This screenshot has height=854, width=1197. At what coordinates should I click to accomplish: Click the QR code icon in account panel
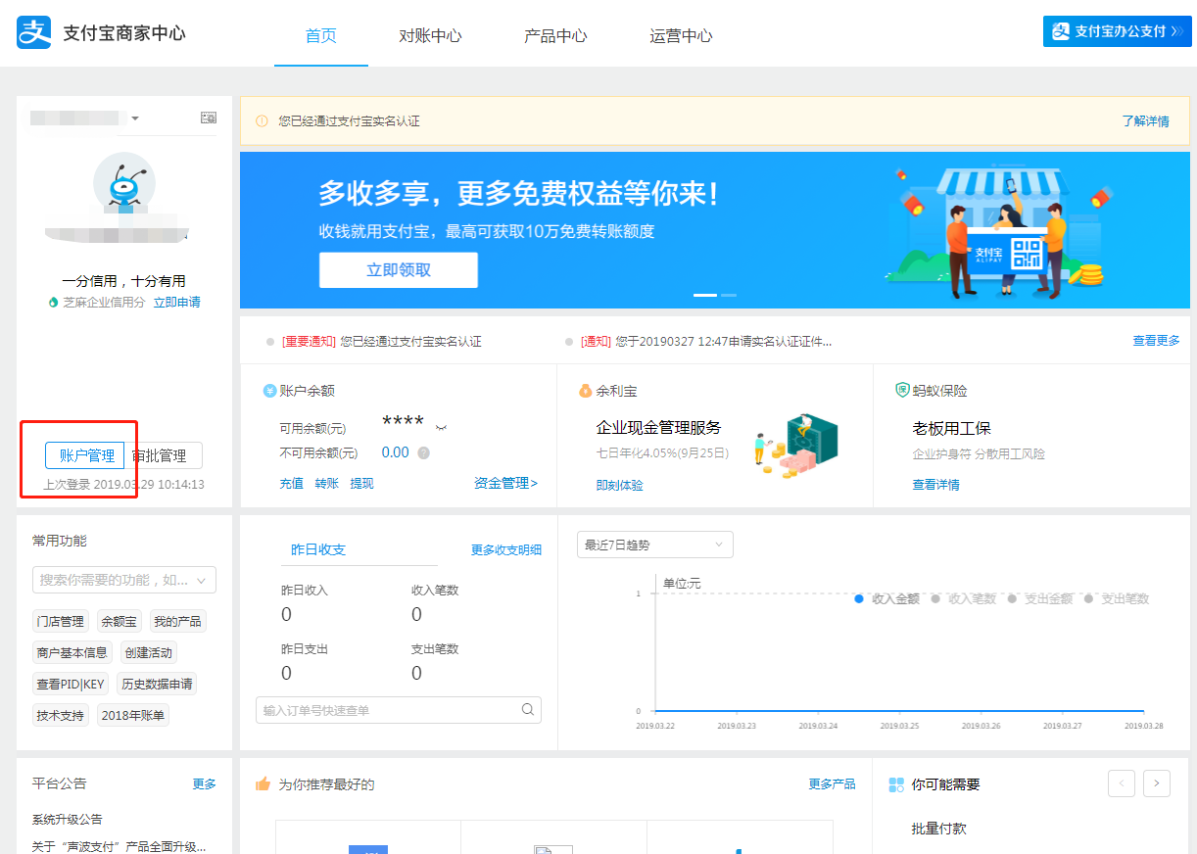pos(209,118)
